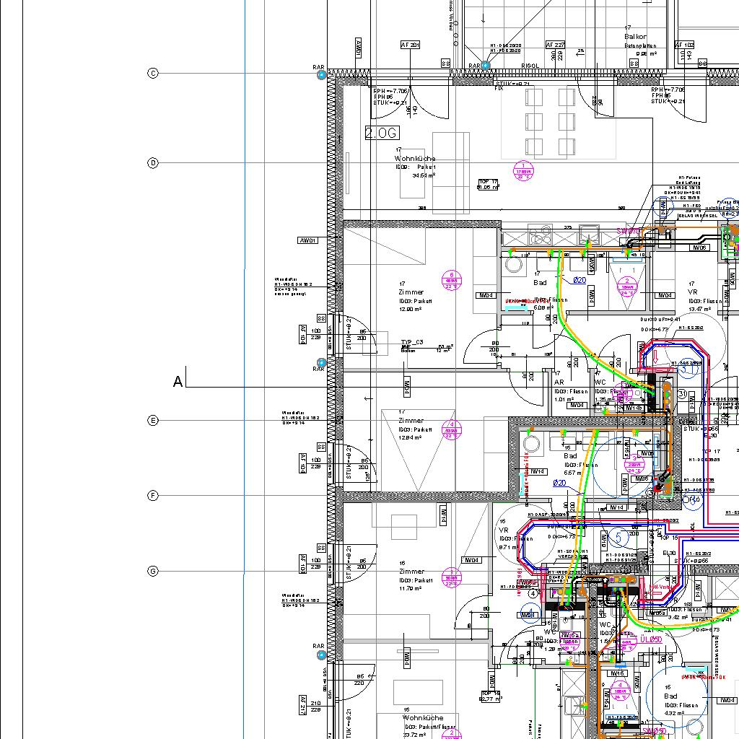Screen dimensions: 739x739
Task: Select blue Ø20 pipe label in Bad 17
Action: click(x=580, y=280)
